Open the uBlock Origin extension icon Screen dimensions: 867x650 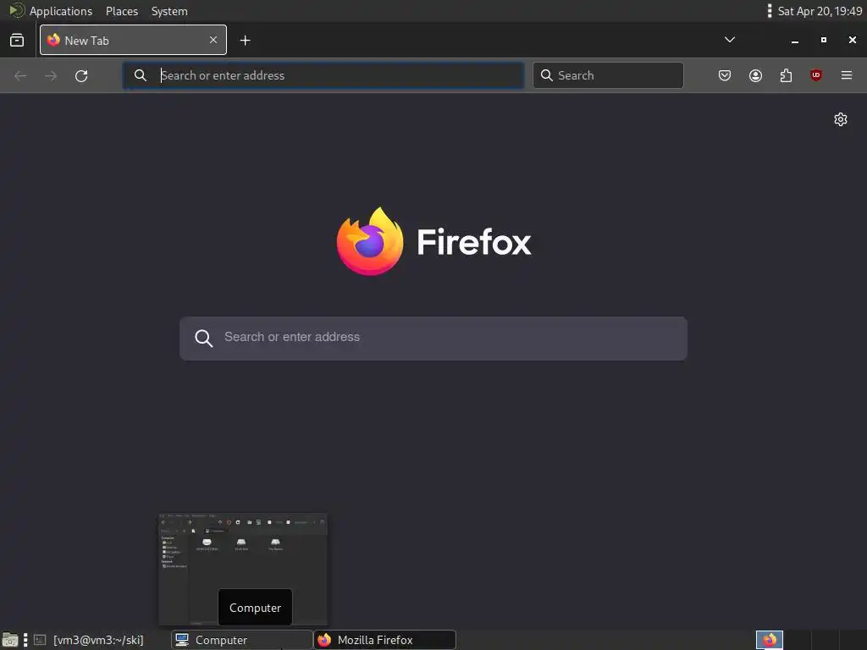816,75
